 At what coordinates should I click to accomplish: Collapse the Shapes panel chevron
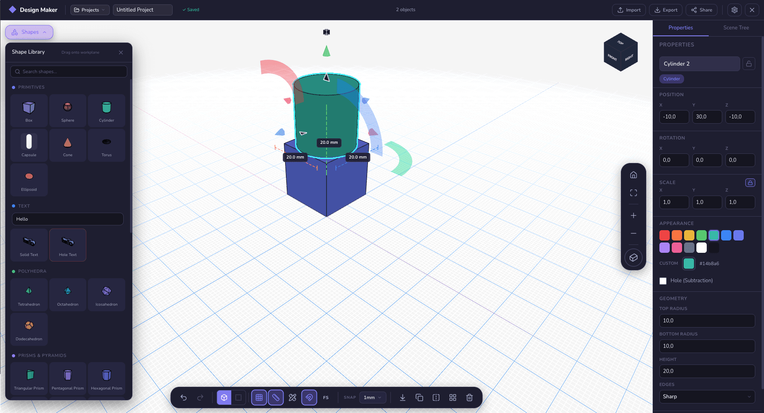pyautogui.click(x=45, y=32)
